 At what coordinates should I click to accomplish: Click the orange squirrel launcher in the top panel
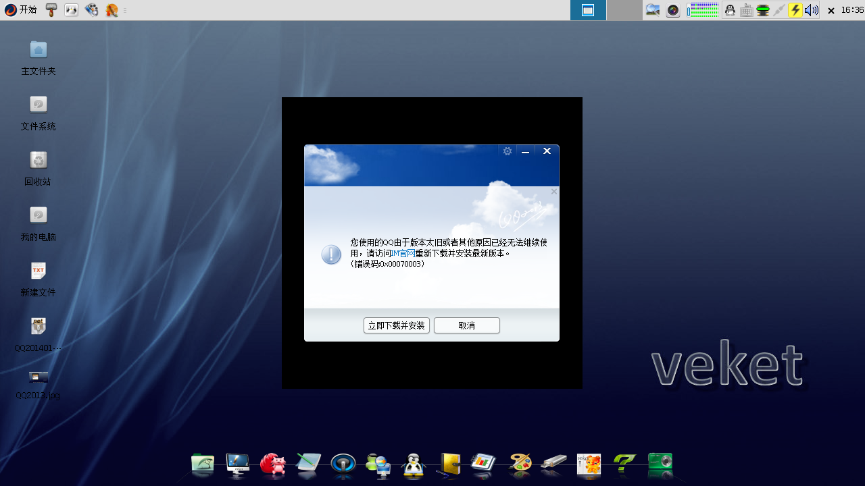(112, 10)
